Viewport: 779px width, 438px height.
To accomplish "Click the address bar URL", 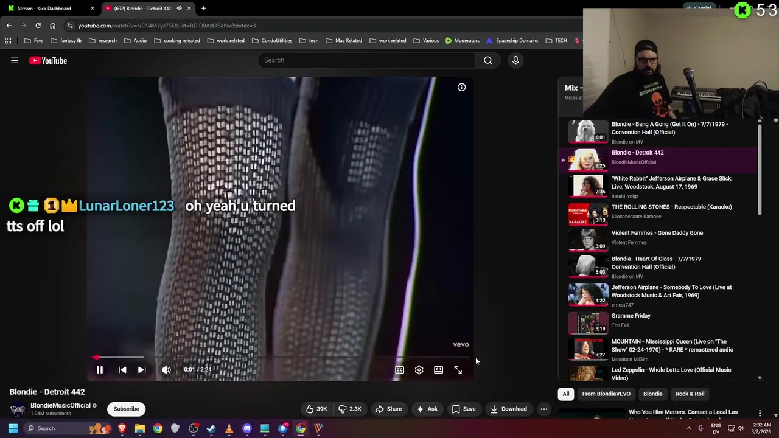I will (167, 26).
